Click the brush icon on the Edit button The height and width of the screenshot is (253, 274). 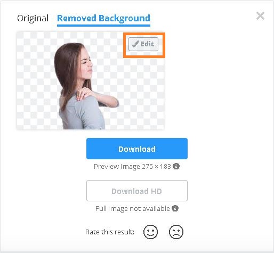click(135, 44)
